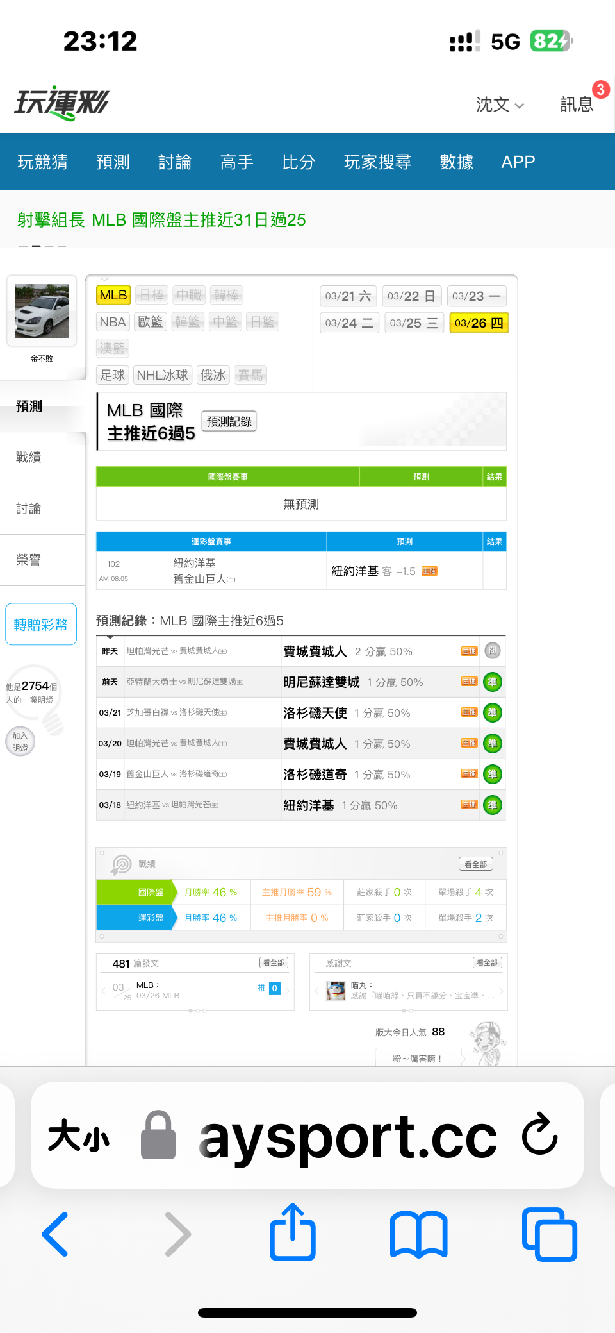This screenshot has height=1333, width=615.
Task: Open the user's car avatar thumbnail
Action: (42, 312)
